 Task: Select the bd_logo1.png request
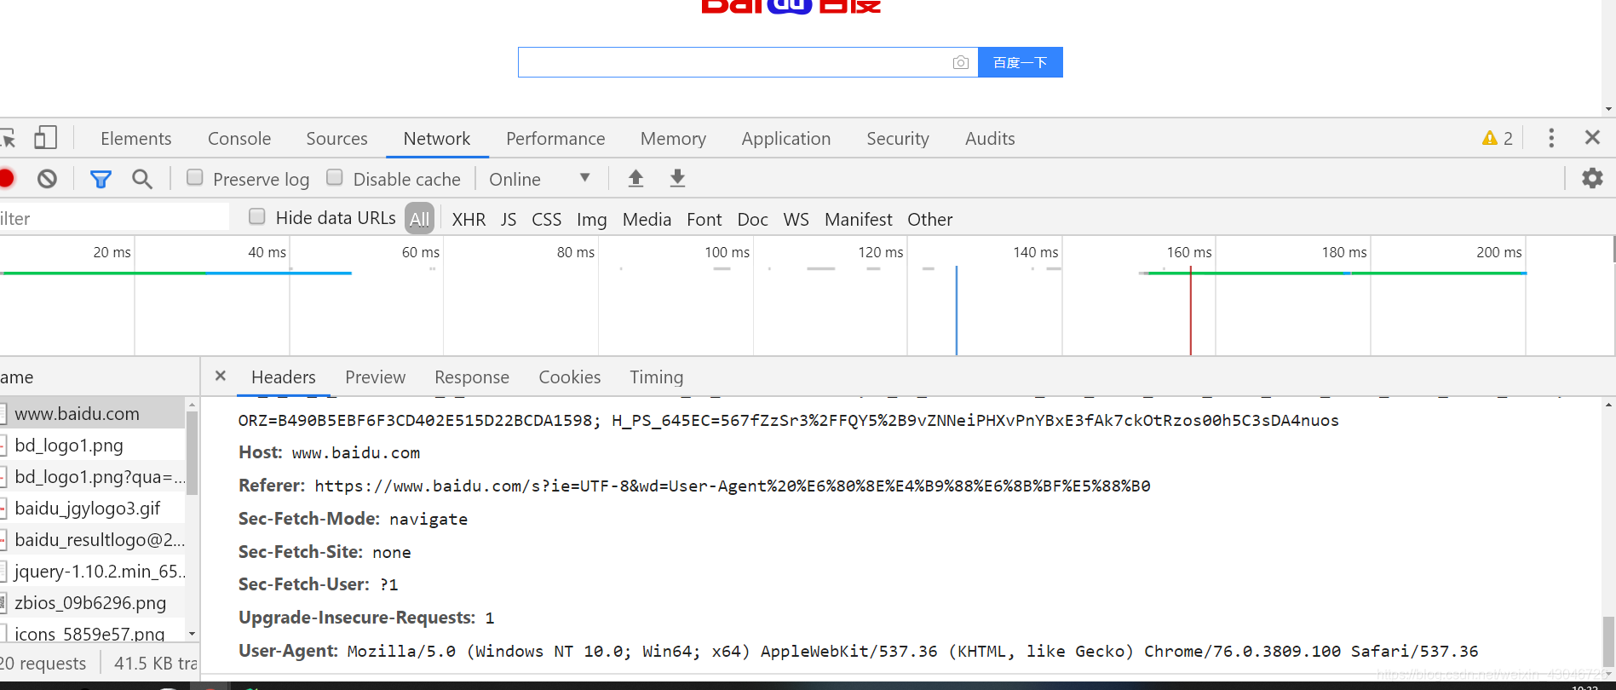[92, 445]
